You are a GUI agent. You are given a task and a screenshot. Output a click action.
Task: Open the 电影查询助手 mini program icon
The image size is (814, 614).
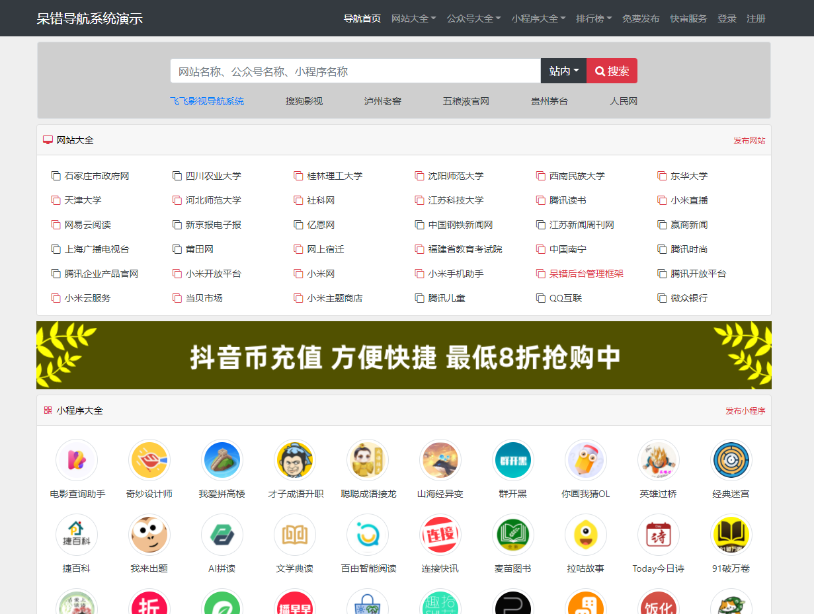(77, 459)
